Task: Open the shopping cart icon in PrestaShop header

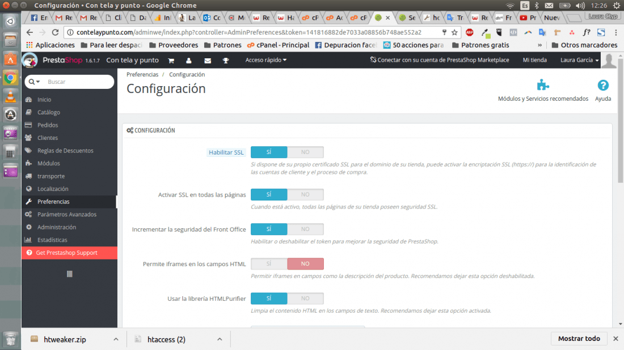Action: point(171,61)
